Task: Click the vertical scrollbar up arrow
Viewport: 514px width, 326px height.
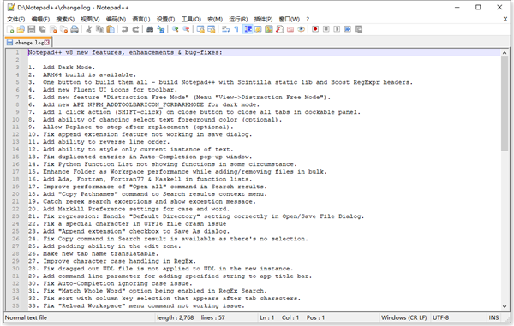Action: click(505, 53)
